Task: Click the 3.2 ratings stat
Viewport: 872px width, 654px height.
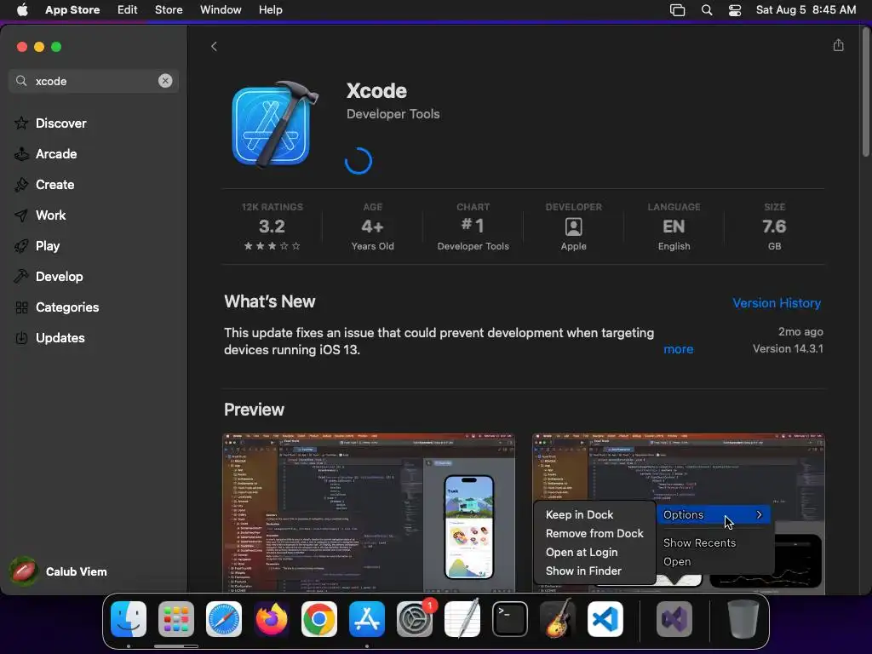Action: [x=272, y=227]
